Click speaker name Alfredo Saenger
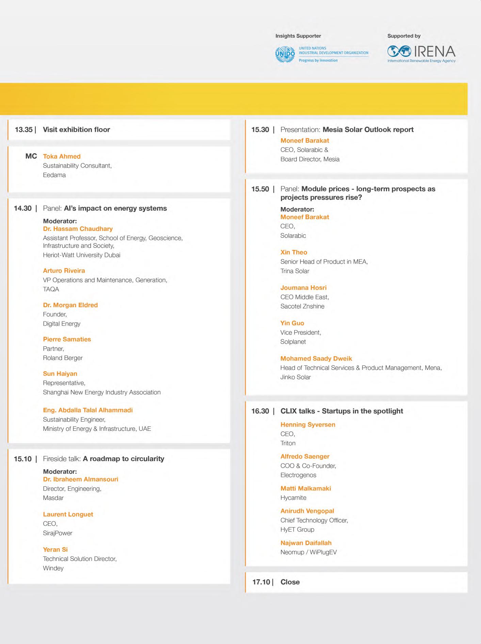Screen dimensions: 481x644 tap(305, 456)
